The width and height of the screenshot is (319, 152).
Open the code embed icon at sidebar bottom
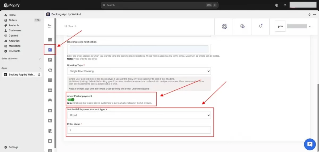(x=50, y=150)
